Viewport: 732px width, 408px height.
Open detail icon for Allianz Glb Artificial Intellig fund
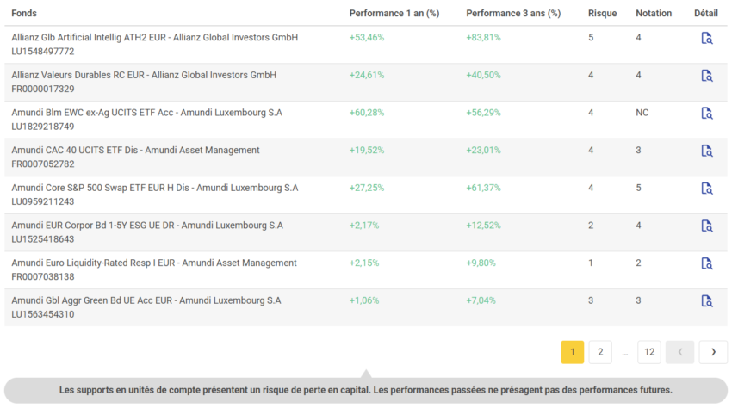coord(706,38)
